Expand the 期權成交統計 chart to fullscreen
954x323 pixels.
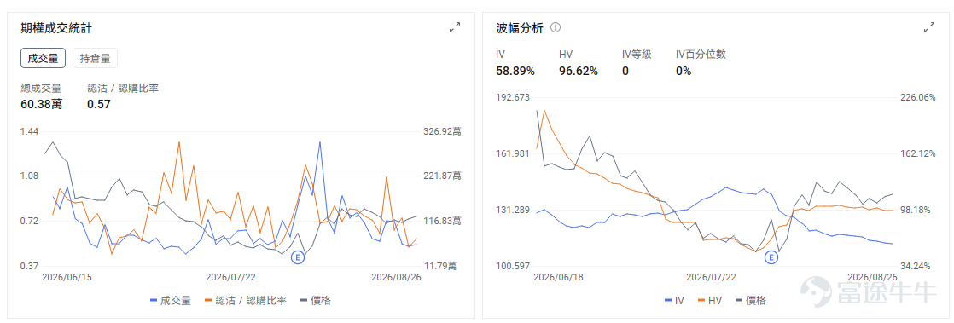(x=455, y=27)
